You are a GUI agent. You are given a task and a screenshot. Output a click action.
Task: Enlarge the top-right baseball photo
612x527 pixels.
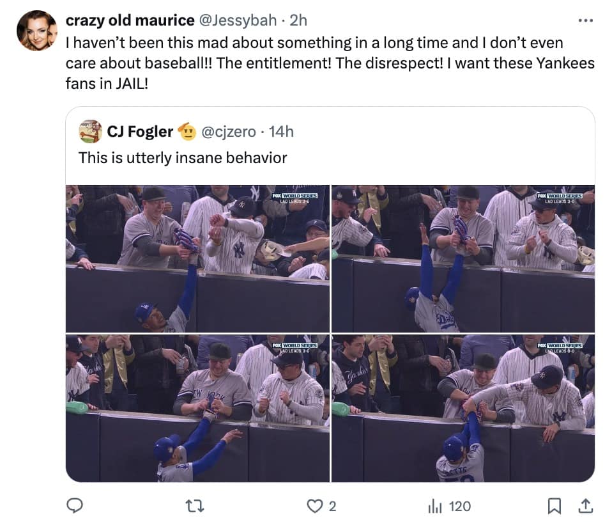pyautogui.click(x=463, y=256)
